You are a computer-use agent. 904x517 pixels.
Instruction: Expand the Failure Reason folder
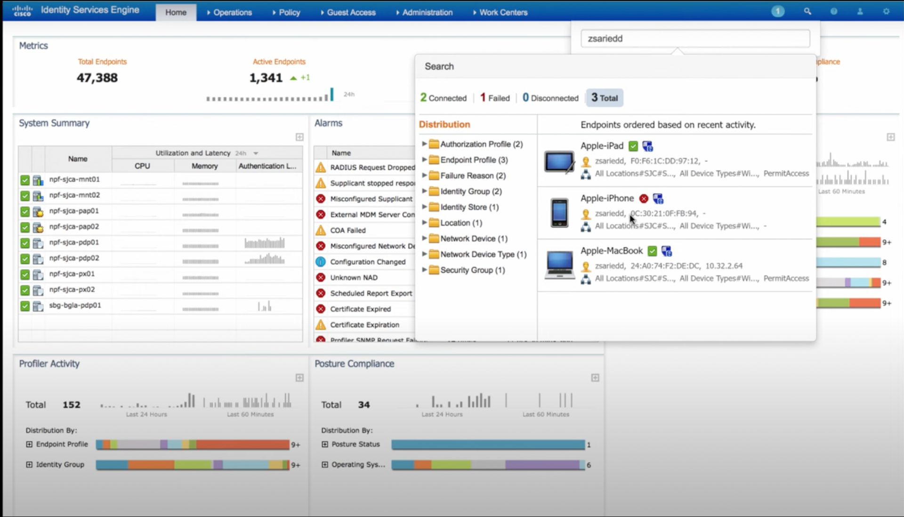point(424,176)
